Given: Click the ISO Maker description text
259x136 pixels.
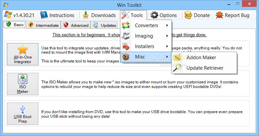Looking at the screenshot, I should click(140, 84).
